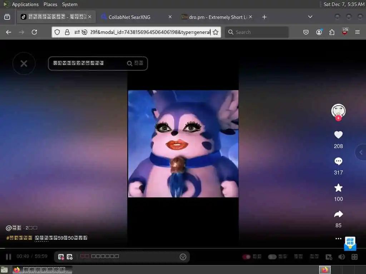The width and height of the screenshot is (366, 274).
Task: Like the video with the heart icon
Action: click(338, 135)
